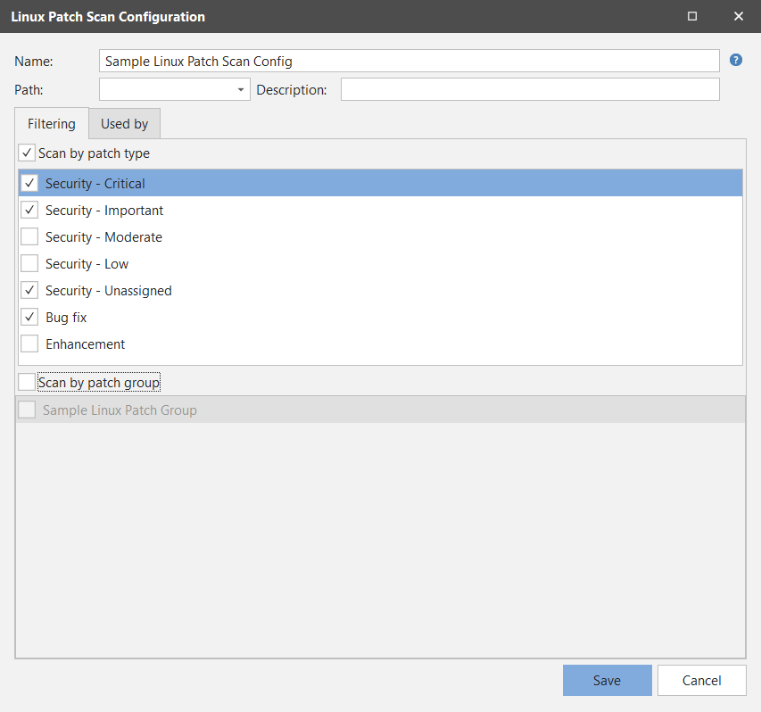Click inside the Description text field
The image size is (761, 712).
pos(529,89)
